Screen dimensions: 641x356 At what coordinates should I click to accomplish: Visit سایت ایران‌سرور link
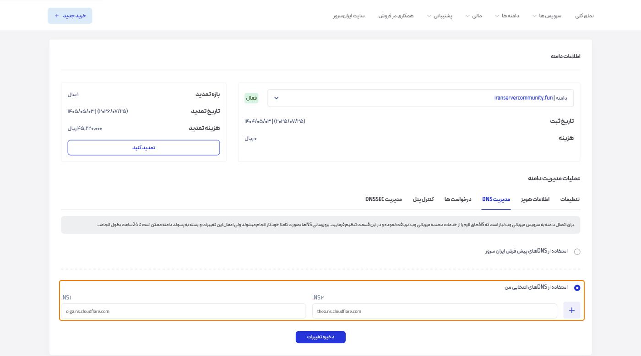coord(349,16)
